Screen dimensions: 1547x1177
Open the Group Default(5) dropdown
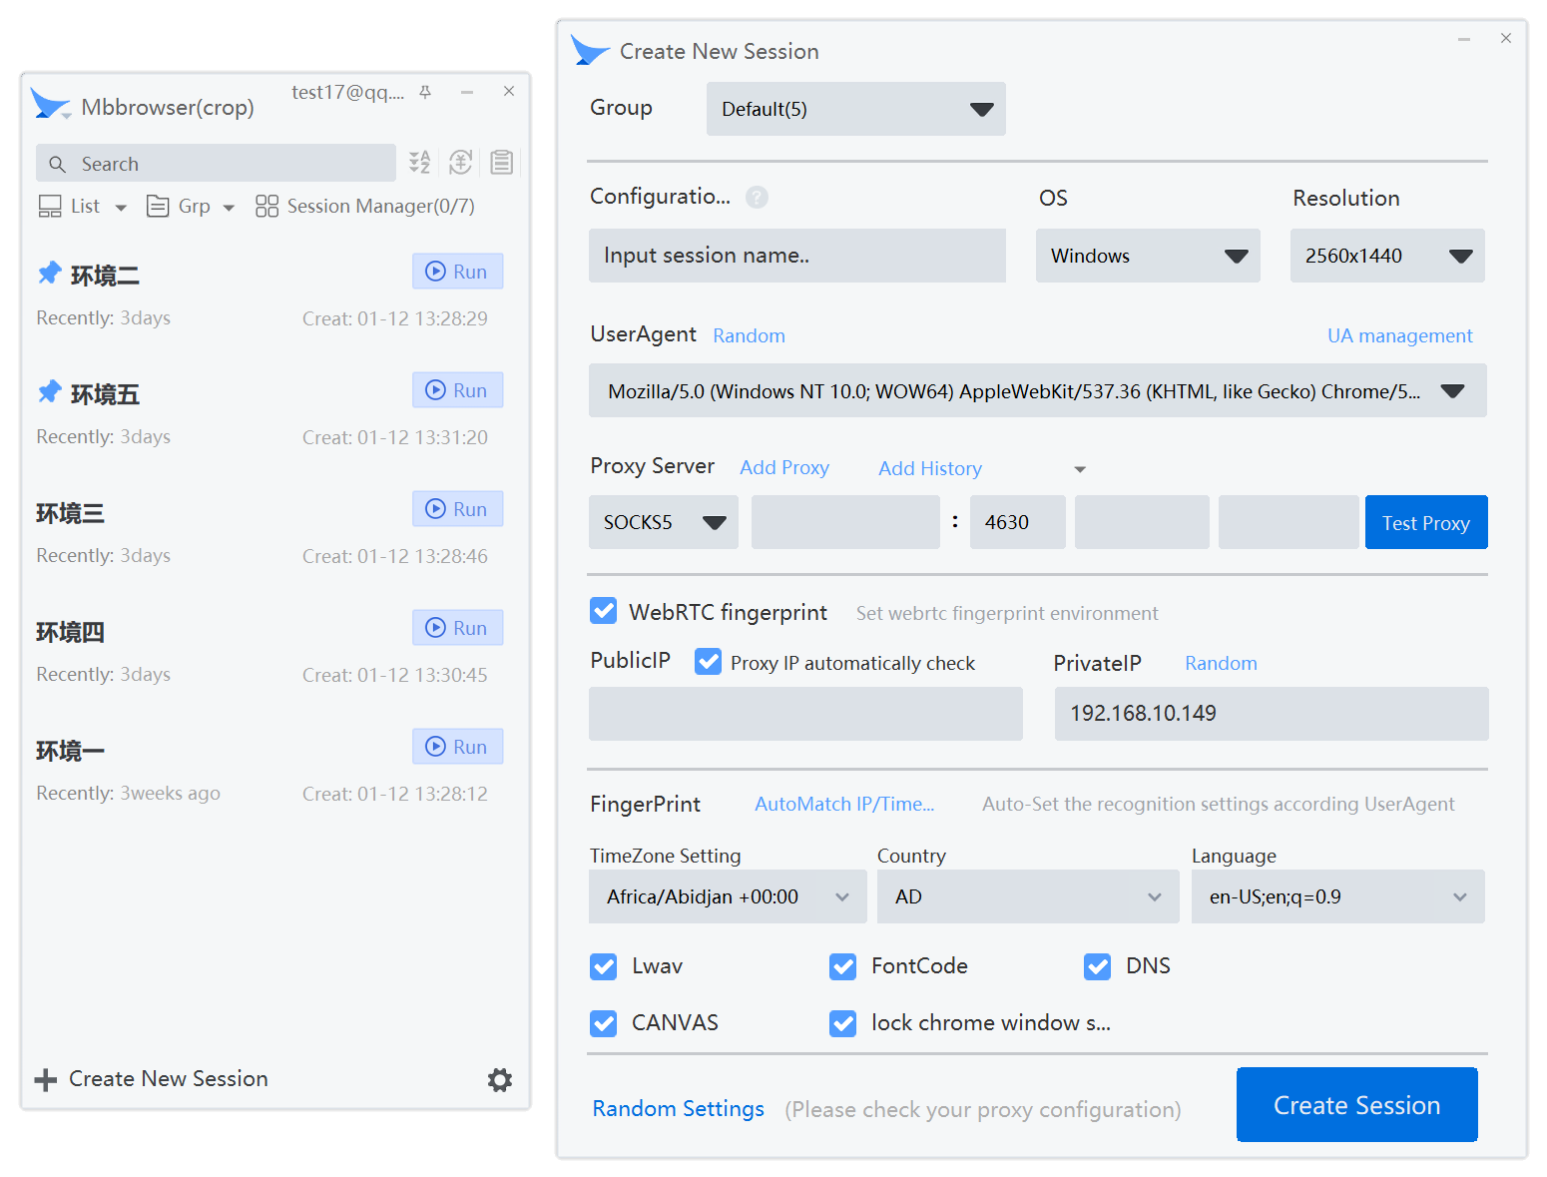tap(856, 109)
